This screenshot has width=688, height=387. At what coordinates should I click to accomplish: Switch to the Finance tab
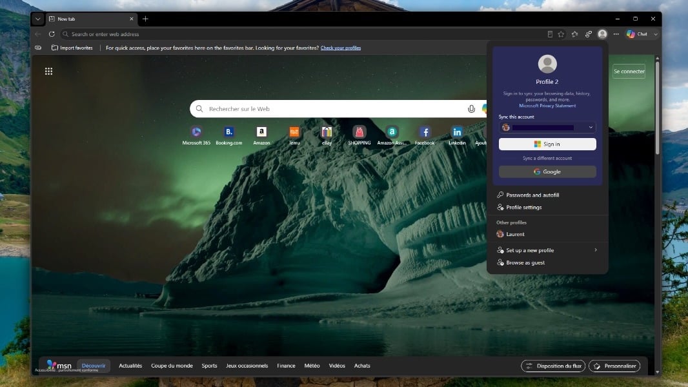pos(286,366)
